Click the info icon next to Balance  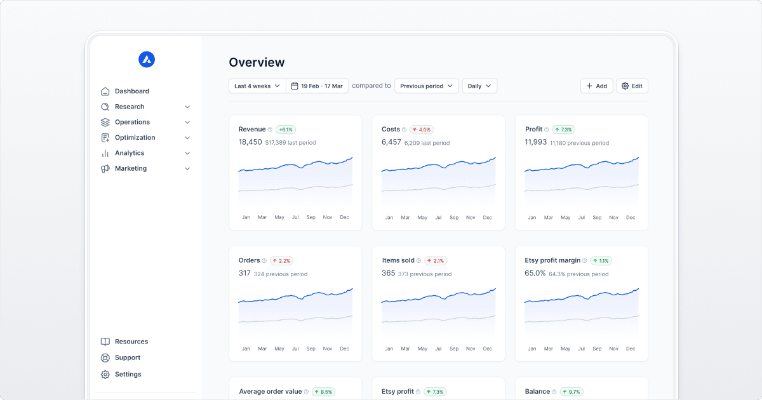554,392
